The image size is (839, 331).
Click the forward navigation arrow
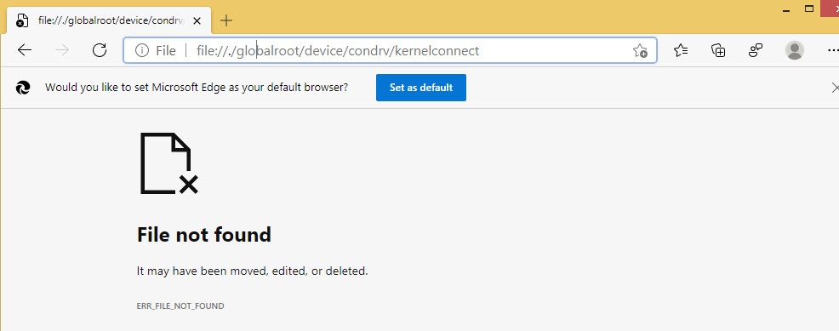[x=62, y=50]
